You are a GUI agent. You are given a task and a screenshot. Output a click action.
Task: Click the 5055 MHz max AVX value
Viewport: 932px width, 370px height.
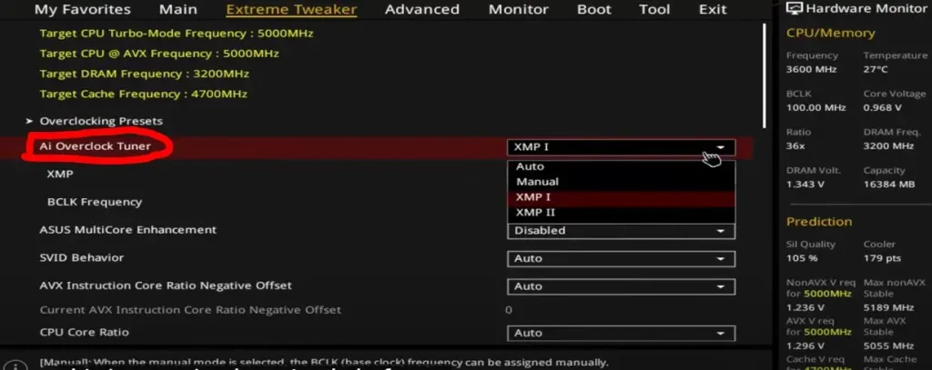click(888, 345)
